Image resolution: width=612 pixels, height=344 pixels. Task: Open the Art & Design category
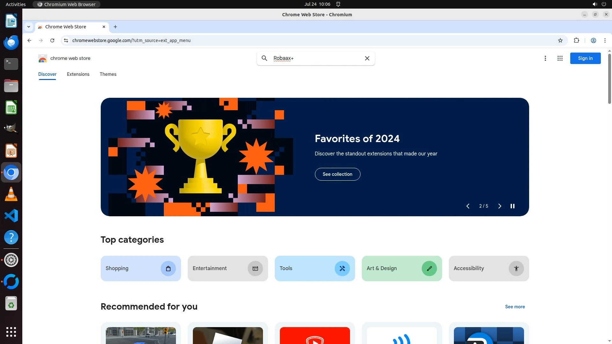(401, 269)
